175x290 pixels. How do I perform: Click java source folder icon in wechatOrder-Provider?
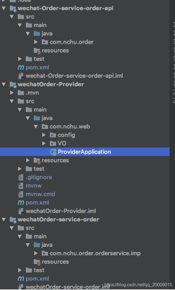tap(37, 118)
